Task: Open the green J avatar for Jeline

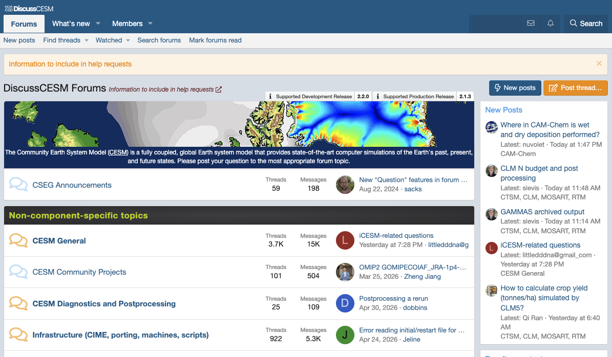Action: pyautogui.click(x=345, y=335)
